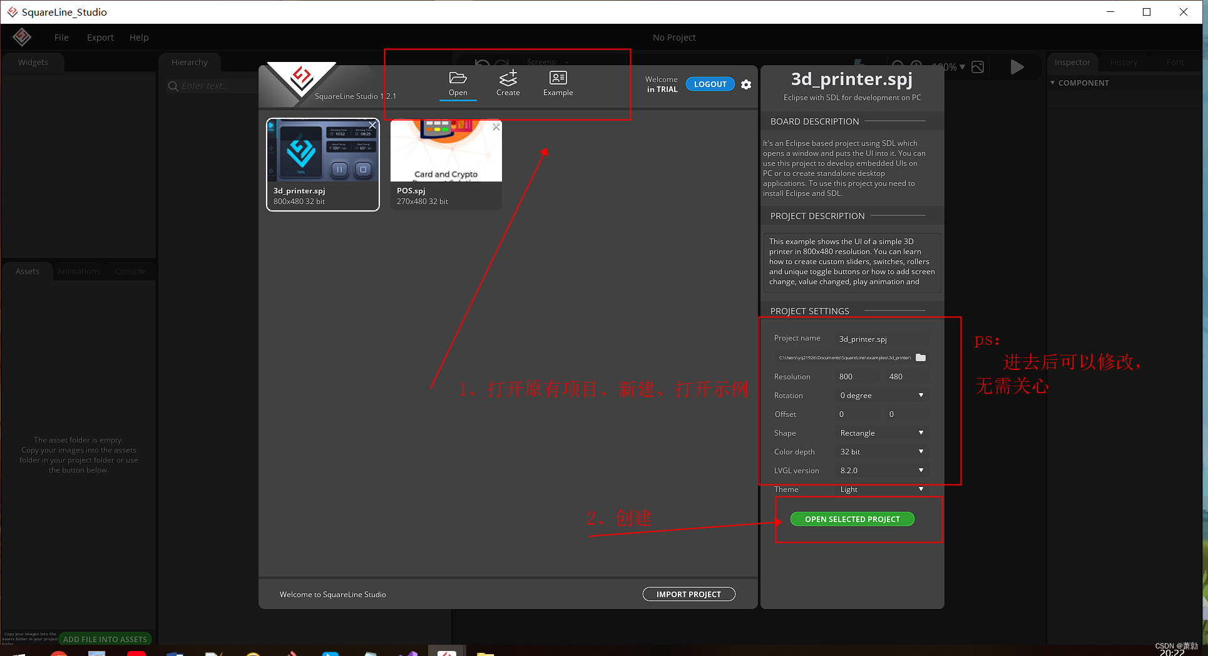This screenshot has height=656, width=1208.
Task: Select the 3d_printer.spj project thumbnail
Action: click(322, 152)
